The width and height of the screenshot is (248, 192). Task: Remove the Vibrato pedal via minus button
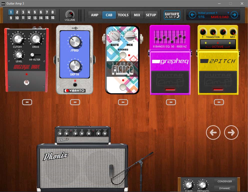[x=75, y=102]
